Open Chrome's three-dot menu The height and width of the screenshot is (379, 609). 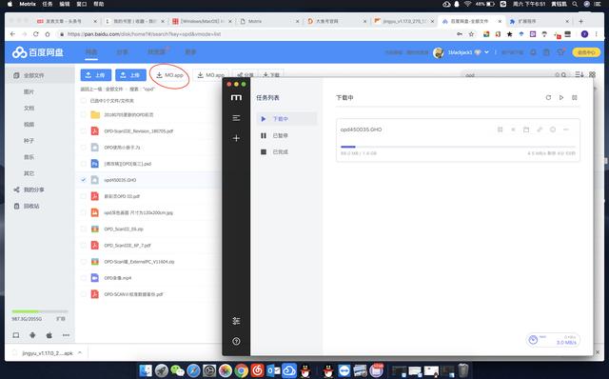tap(597, 34)
